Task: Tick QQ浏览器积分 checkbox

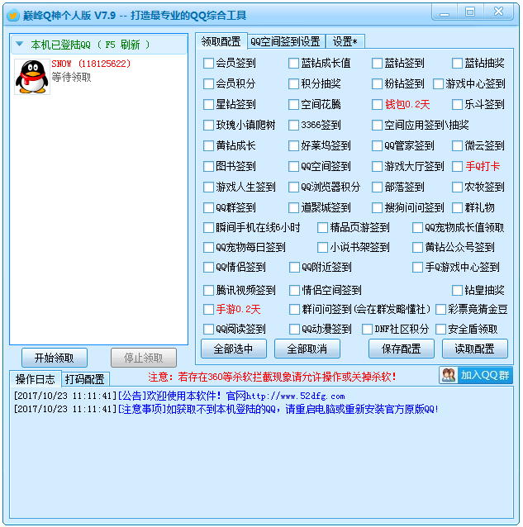Action: [x=293, y=187]
